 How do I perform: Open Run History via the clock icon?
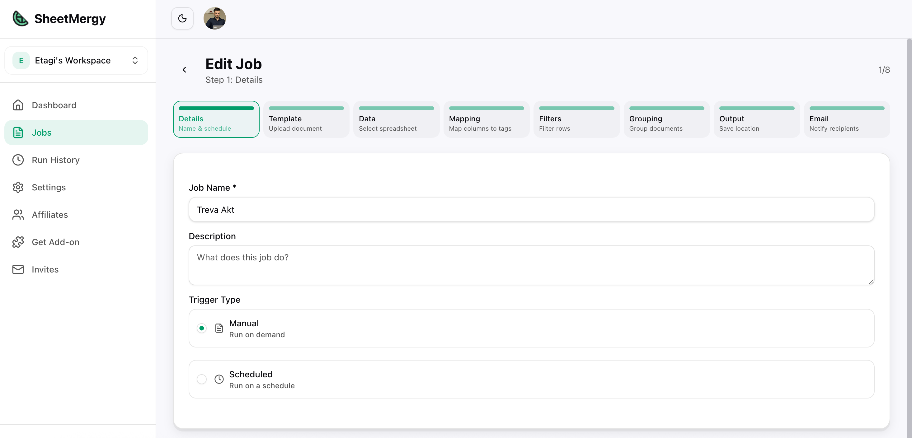[18, 160]
